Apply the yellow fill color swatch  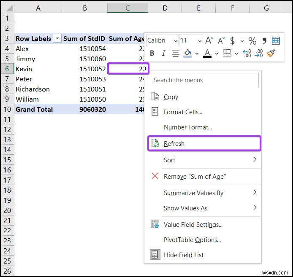click(x=187, y=53)
